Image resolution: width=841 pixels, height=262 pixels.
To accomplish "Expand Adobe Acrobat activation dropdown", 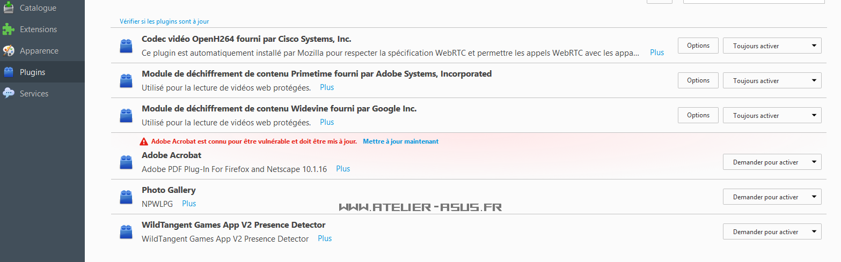I will pyautogui.click(x=772, y=162).
